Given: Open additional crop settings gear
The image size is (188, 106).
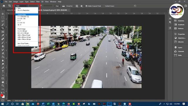Looking at the screenshot, I should [82, 6].
